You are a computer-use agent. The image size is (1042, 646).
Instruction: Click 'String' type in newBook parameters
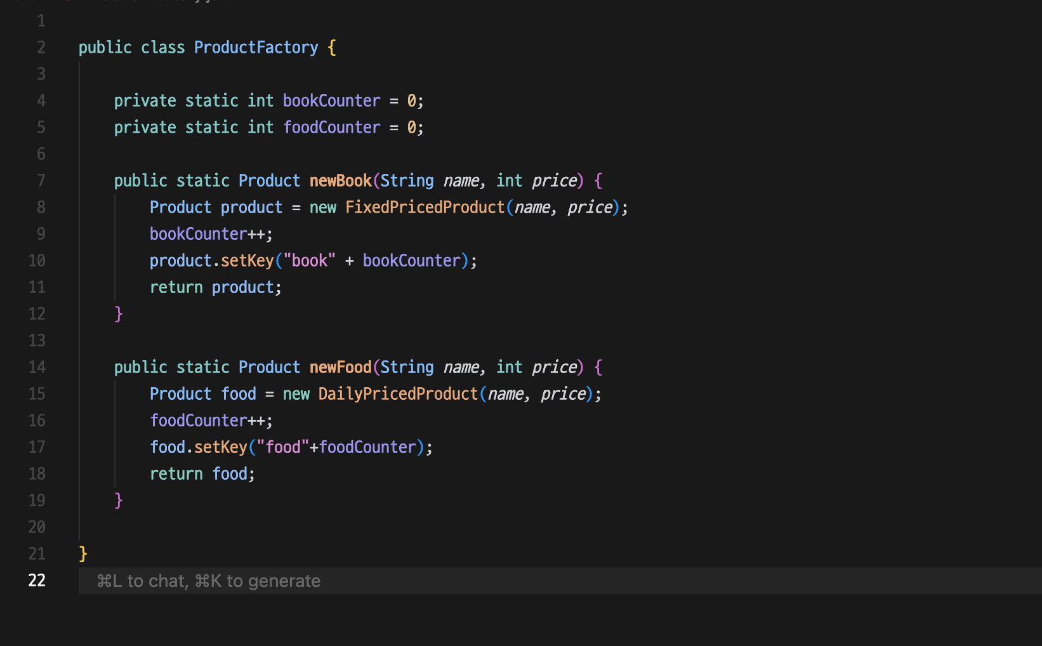point(407,181)
